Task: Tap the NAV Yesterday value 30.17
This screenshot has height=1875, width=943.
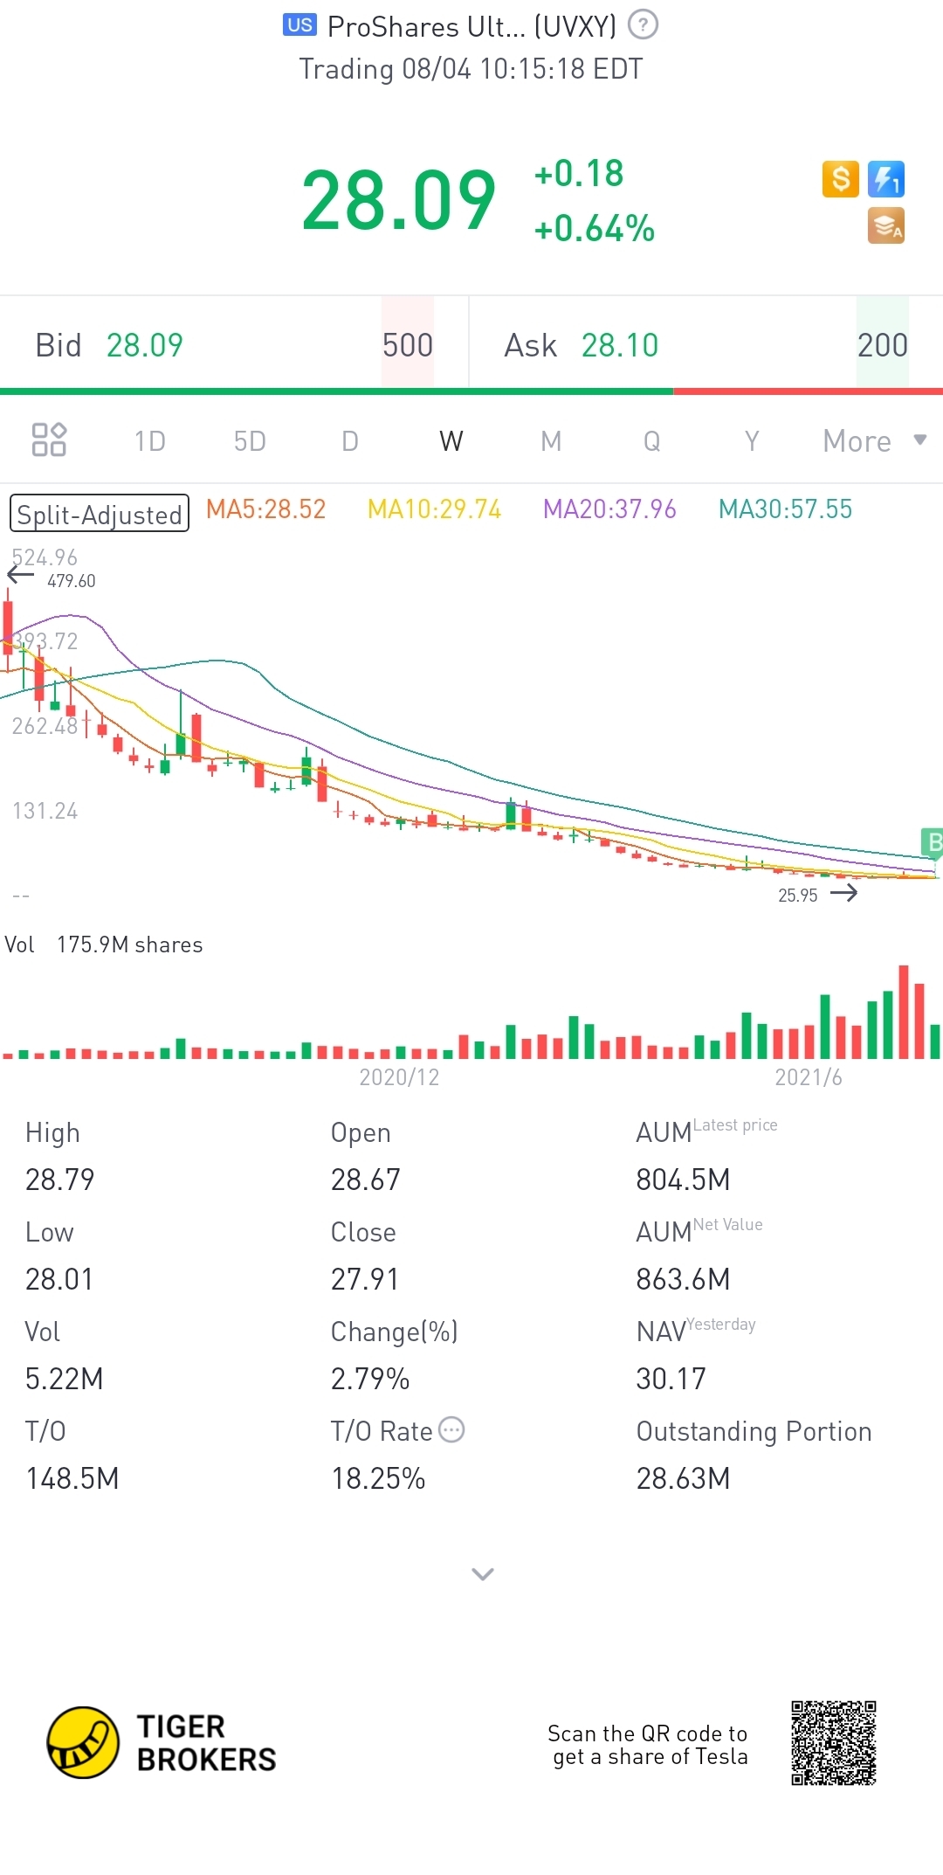Action: [671, 1379]
